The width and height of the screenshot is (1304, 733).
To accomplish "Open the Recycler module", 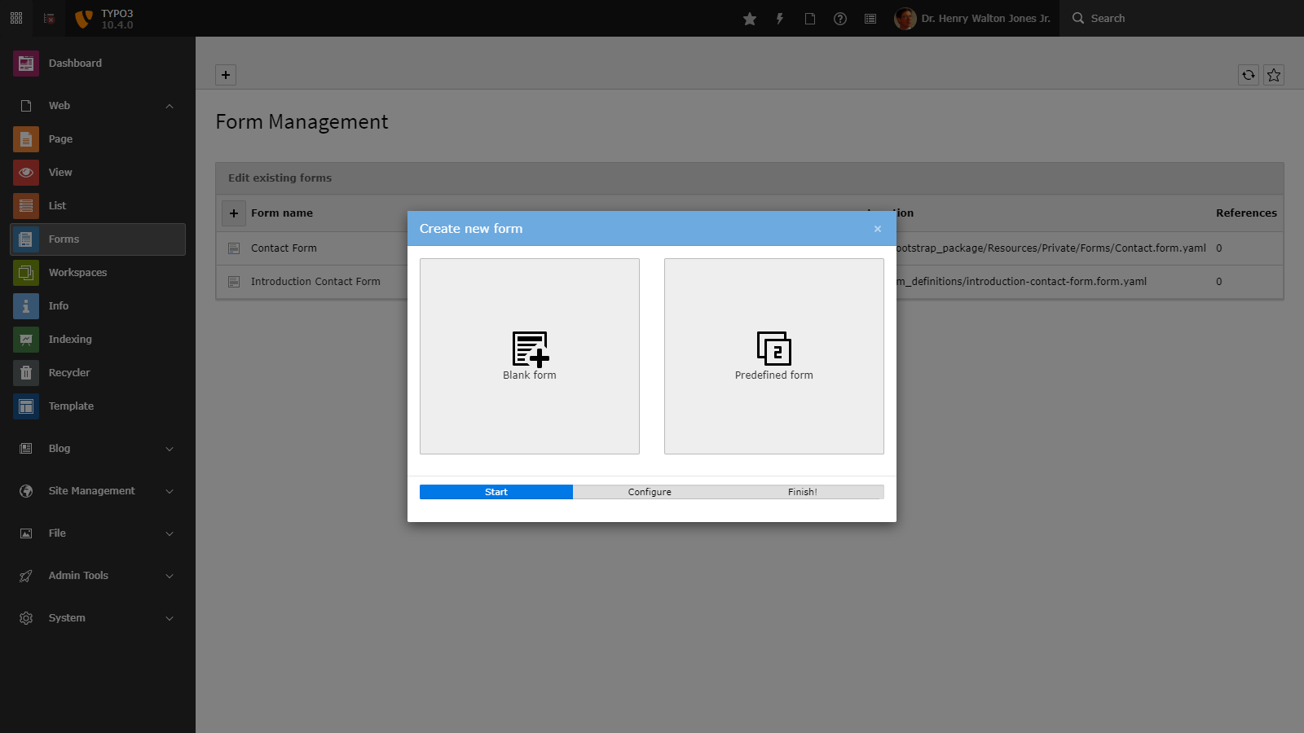I will click(70, 372).
